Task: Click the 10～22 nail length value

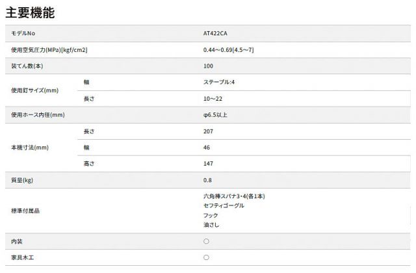Action: click(x=213, y=99)
